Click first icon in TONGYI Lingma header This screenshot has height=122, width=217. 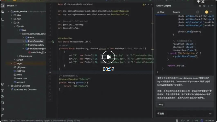click(200, 6)
